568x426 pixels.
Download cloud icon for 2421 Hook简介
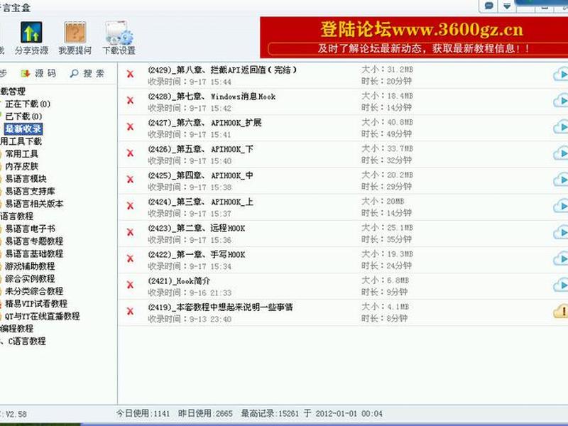561,285
